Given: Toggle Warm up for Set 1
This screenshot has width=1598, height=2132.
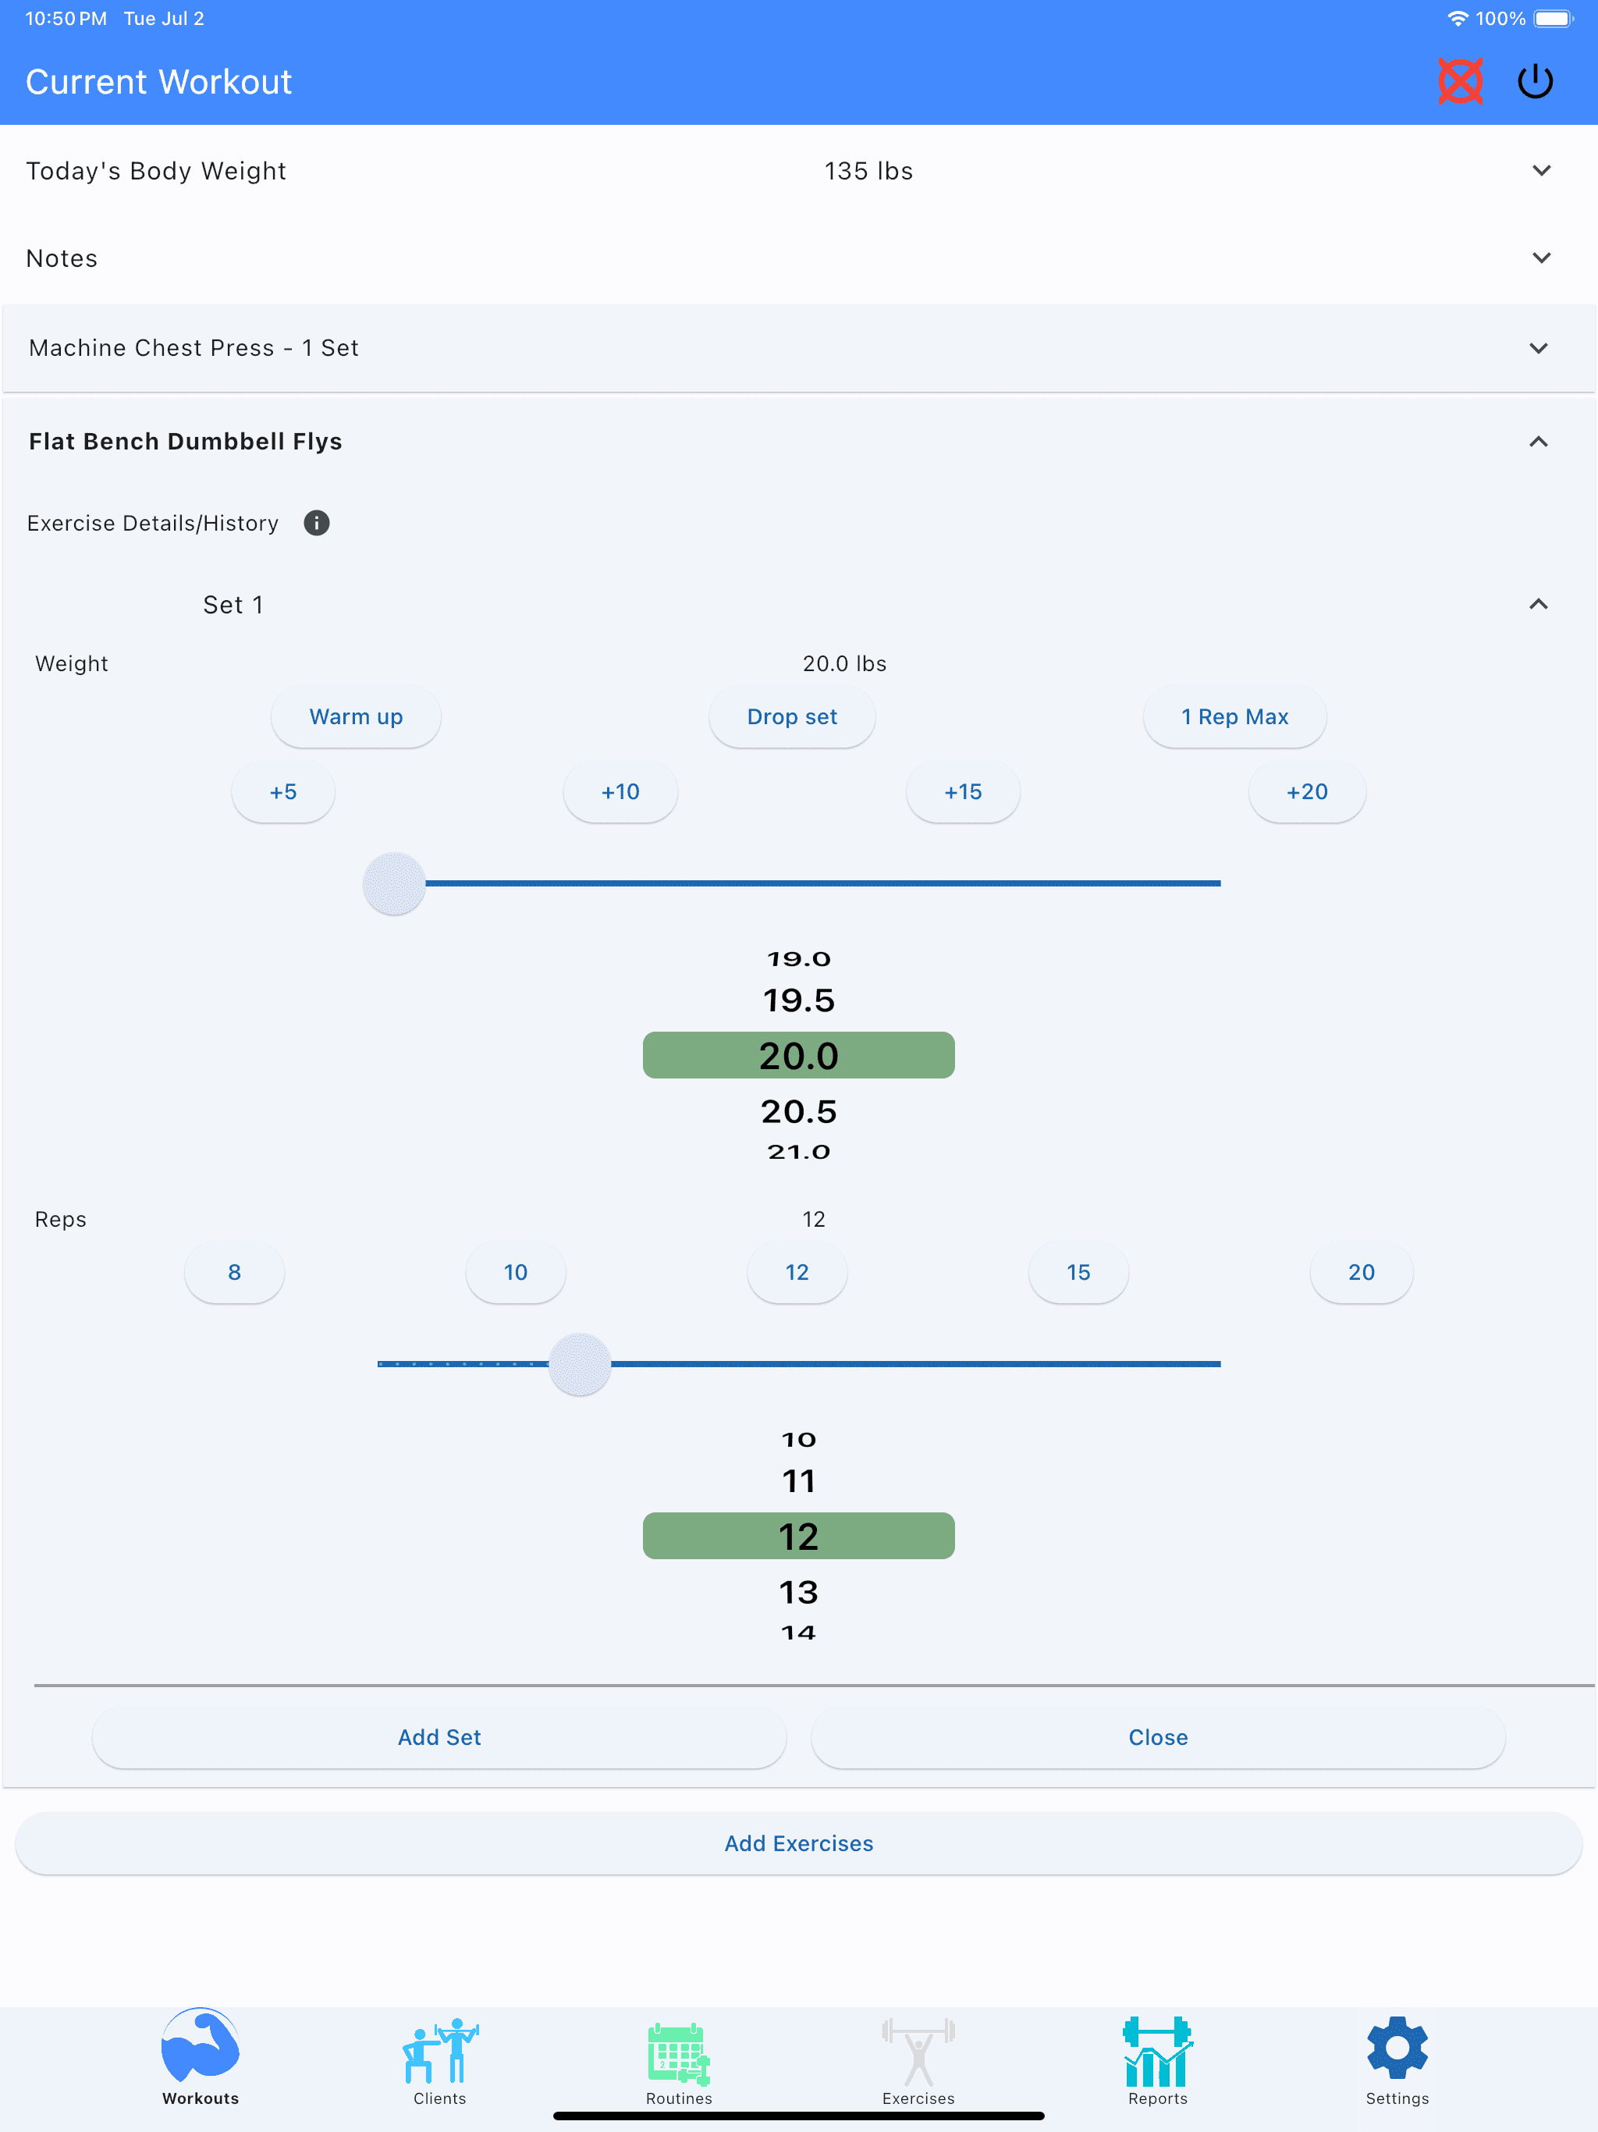Looking at the screenshot, I should pyautogui.click(x=356, y=716).
